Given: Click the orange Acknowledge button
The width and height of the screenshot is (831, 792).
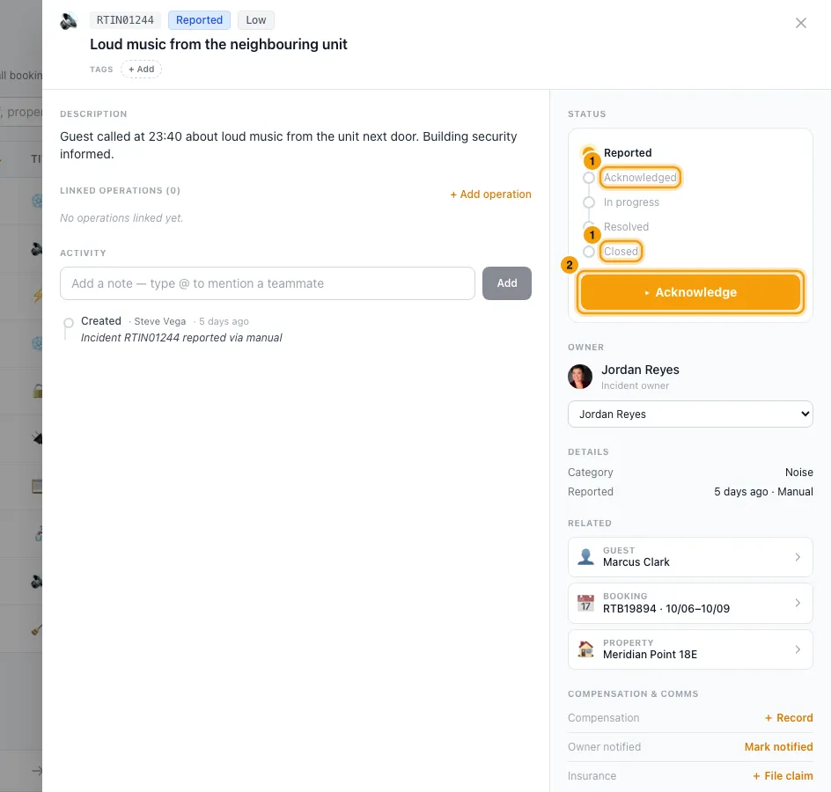Looking at the screenshot, I should (690, 292).
